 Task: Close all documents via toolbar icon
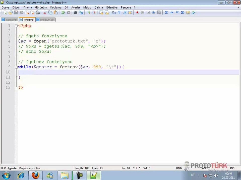pos(32,13)
